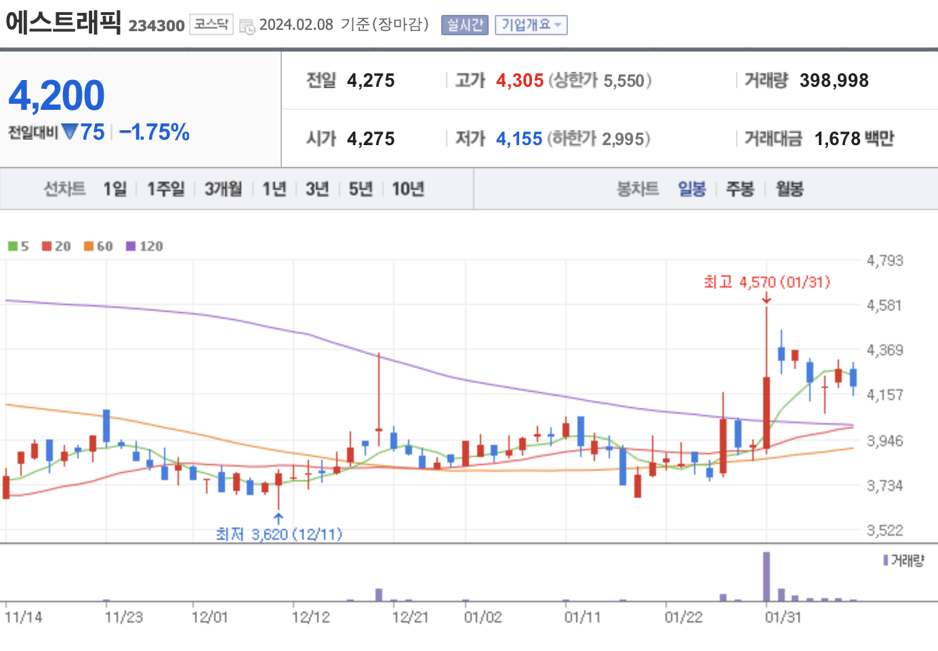Click the 4,793 price axis label
Image resolution: width=938 pixels, height=651 pixels.
pyautogui.click(x=885, y=260)
